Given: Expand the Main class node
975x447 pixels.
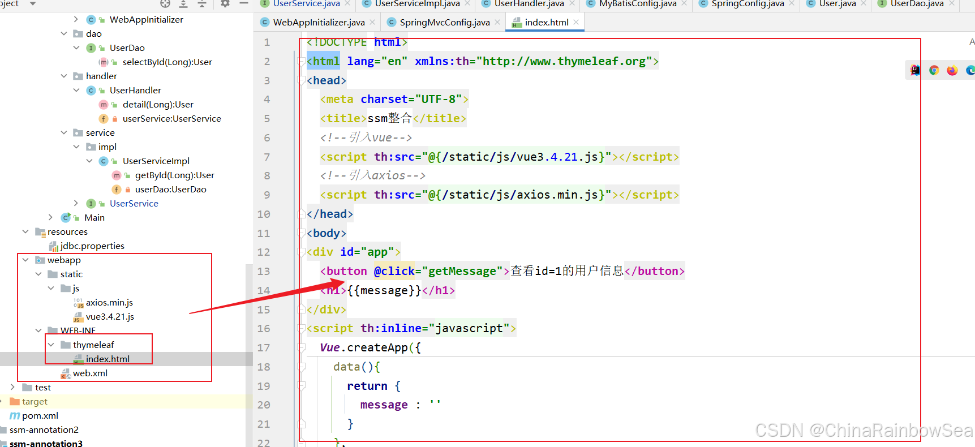Looking at the screenshot, I should pyautogui.click(x=51, y=217).
